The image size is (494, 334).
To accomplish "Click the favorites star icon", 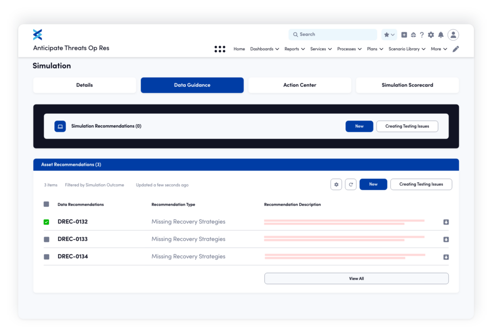I will pyautogui.click(x=386, y=35).
